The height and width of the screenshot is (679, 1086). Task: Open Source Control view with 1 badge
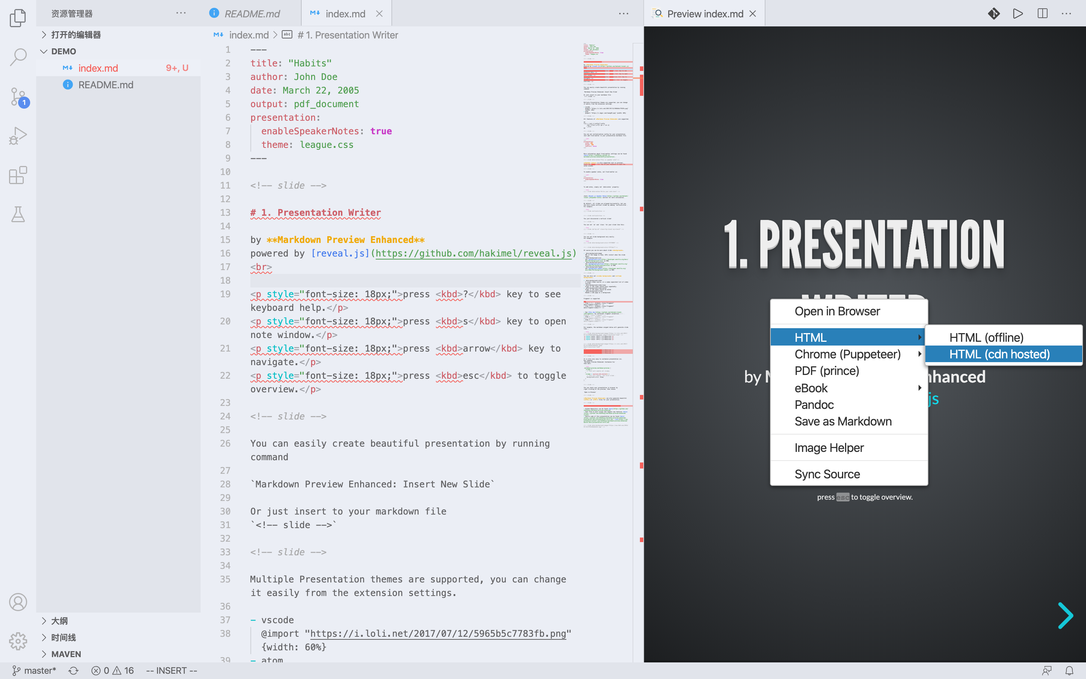(x=19, y=97)
